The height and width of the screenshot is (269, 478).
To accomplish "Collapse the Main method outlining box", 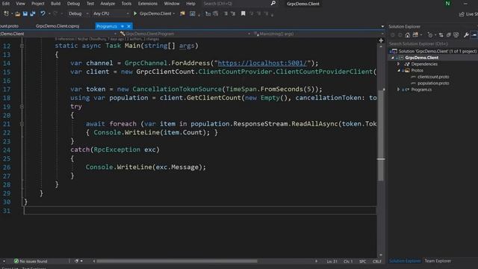I will (22, 46).
